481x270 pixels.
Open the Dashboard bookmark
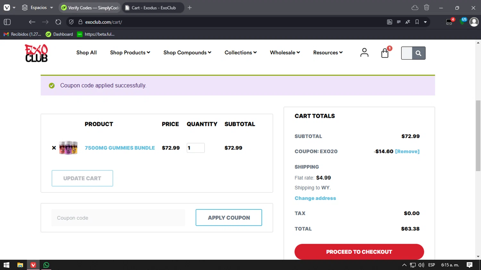click(x=59, y=34)
